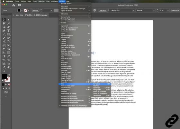Toggle Contrôle option in Fenêtre menu

pyautogui.click(x=64, y=23)
